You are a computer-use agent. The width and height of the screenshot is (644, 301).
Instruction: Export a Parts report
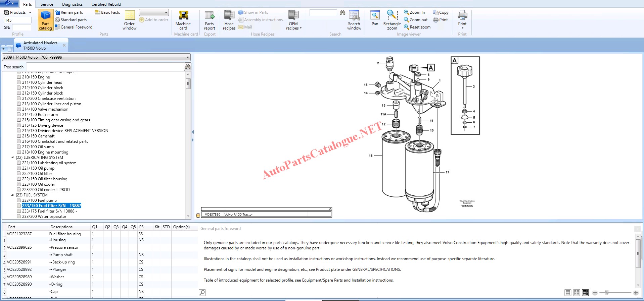point(210,20)
